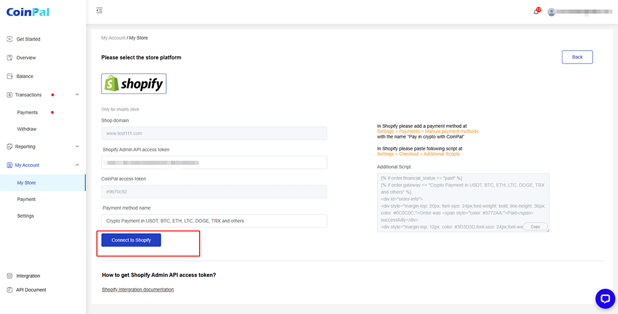
Task: Collapse the My Account menu chevron
Action: pyautogui.click(x=77, y=165)
